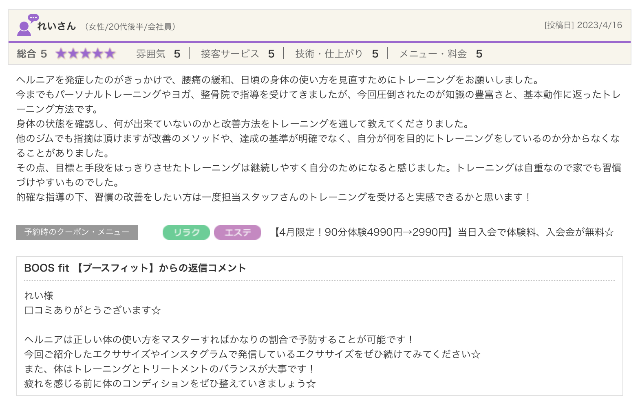Select the purple エステ tag
This screenshot has width=640, height=410.
pos(237,232)
